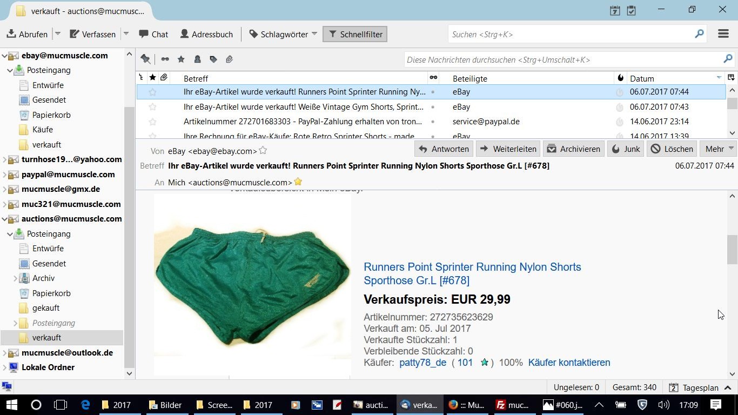Open the Käufer kontaktieren link
The image size is (738, 415).
click(569, 363)
